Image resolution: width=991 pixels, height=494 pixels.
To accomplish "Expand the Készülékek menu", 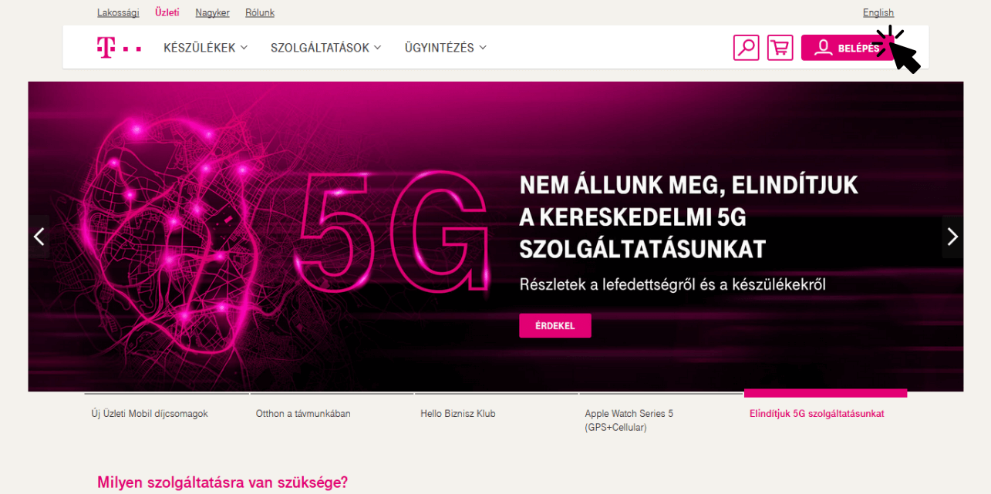I will [205, 48].
